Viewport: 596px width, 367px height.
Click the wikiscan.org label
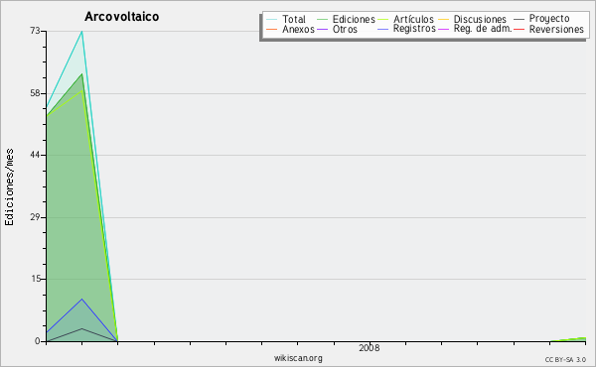click(298, 358)
